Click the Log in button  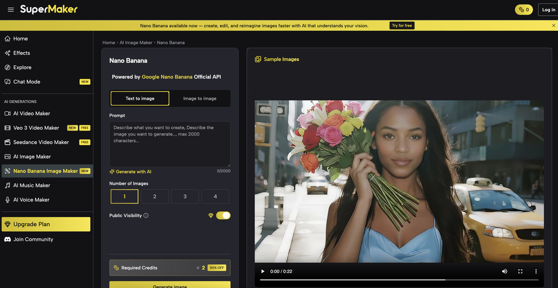(548, 9)
